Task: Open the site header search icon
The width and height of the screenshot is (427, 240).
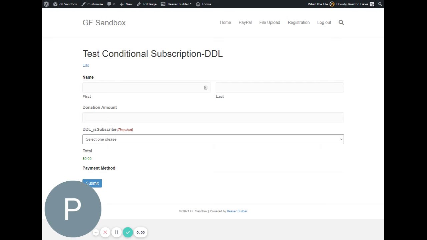Action: pos(341,22)
